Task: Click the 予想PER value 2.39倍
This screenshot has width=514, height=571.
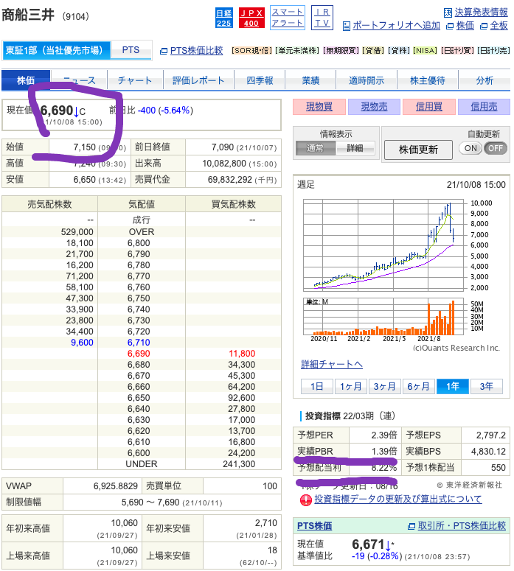Action: coord(384,435)
